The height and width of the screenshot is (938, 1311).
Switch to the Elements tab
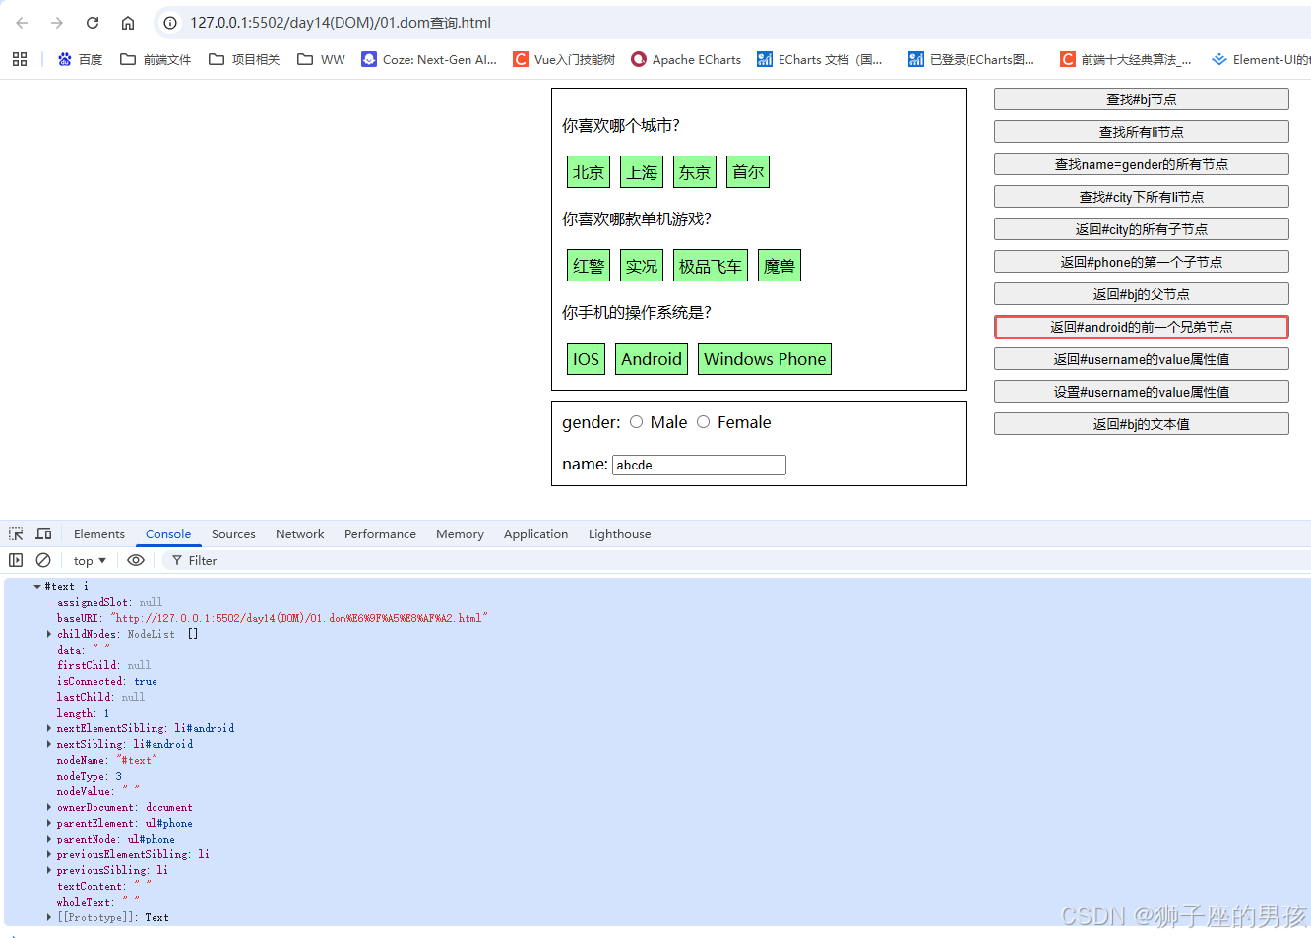[x=99, y=533]
